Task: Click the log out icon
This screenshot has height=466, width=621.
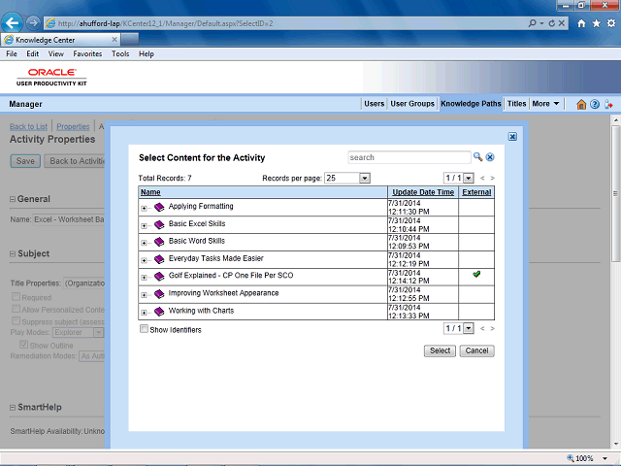Action: coord(608,104)
